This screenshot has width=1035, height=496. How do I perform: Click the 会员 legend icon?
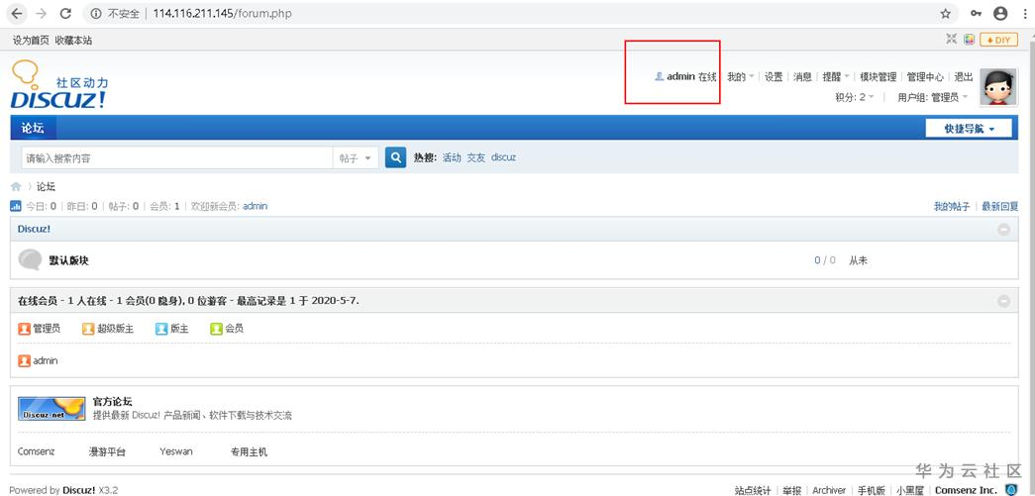[217, 328]
